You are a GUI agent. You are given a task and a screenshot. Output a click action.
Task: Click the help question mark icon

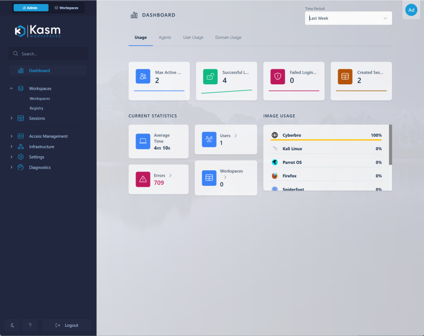pyautogui.click(x=30, y=325)
